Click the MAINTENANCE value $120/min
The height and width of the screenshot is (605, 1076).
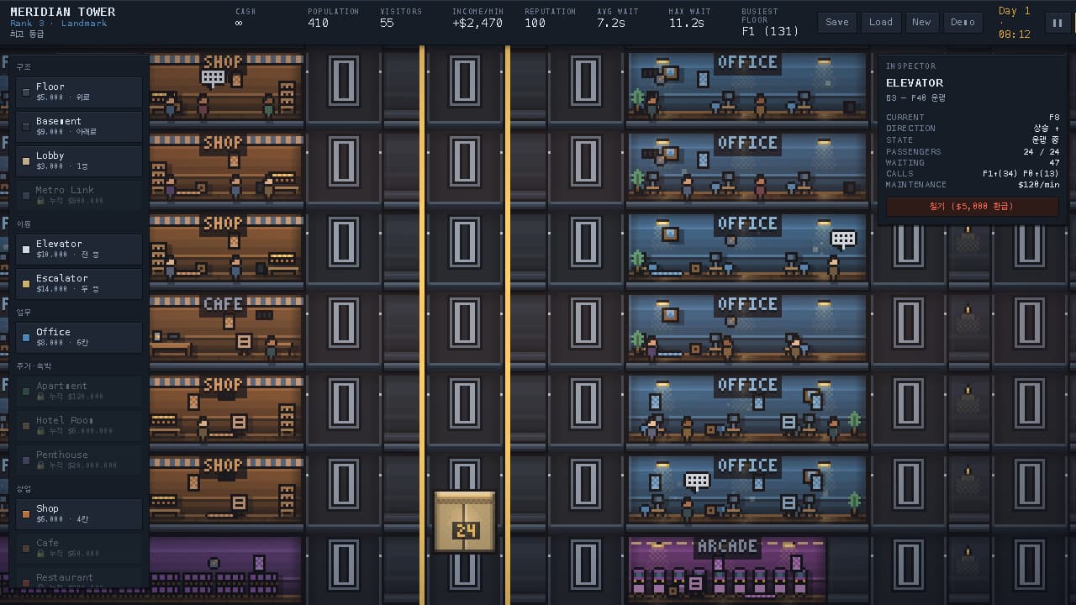point(1039,185)
